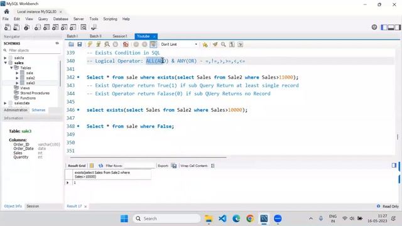Click the export recordset icon

click(174, 166)
